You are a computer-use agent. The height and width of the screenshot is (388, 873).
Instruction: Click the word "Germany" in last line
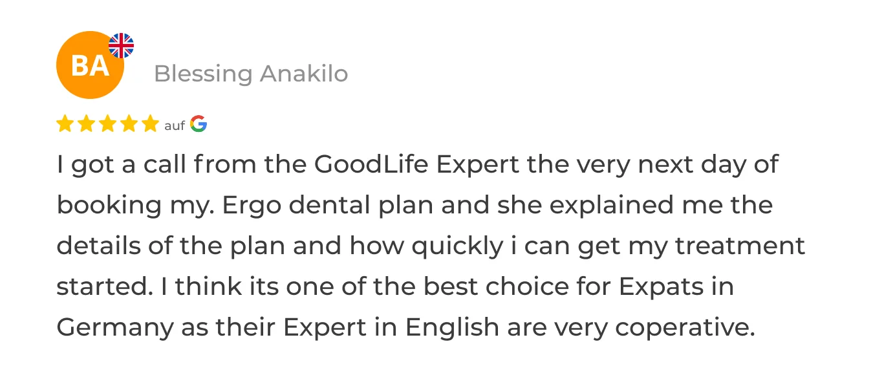click(115, 328)
